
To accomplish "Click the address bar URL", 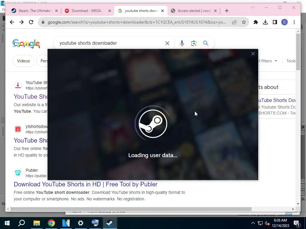I will (x=137, y=22).
